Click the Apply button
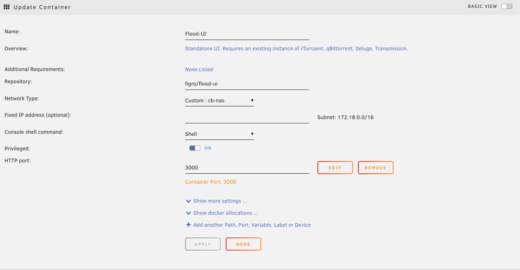 [203, 244]
